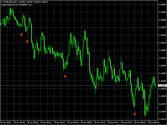The height and width of the screenshot is (125, 167).
Task: Click the EURUSDm,M1 symbol title text
Action: 10,2
